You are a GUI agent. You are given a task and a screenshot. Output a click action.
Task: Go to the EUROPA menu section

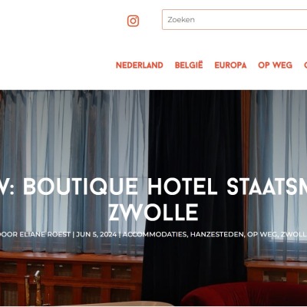[x=230, y=65]
